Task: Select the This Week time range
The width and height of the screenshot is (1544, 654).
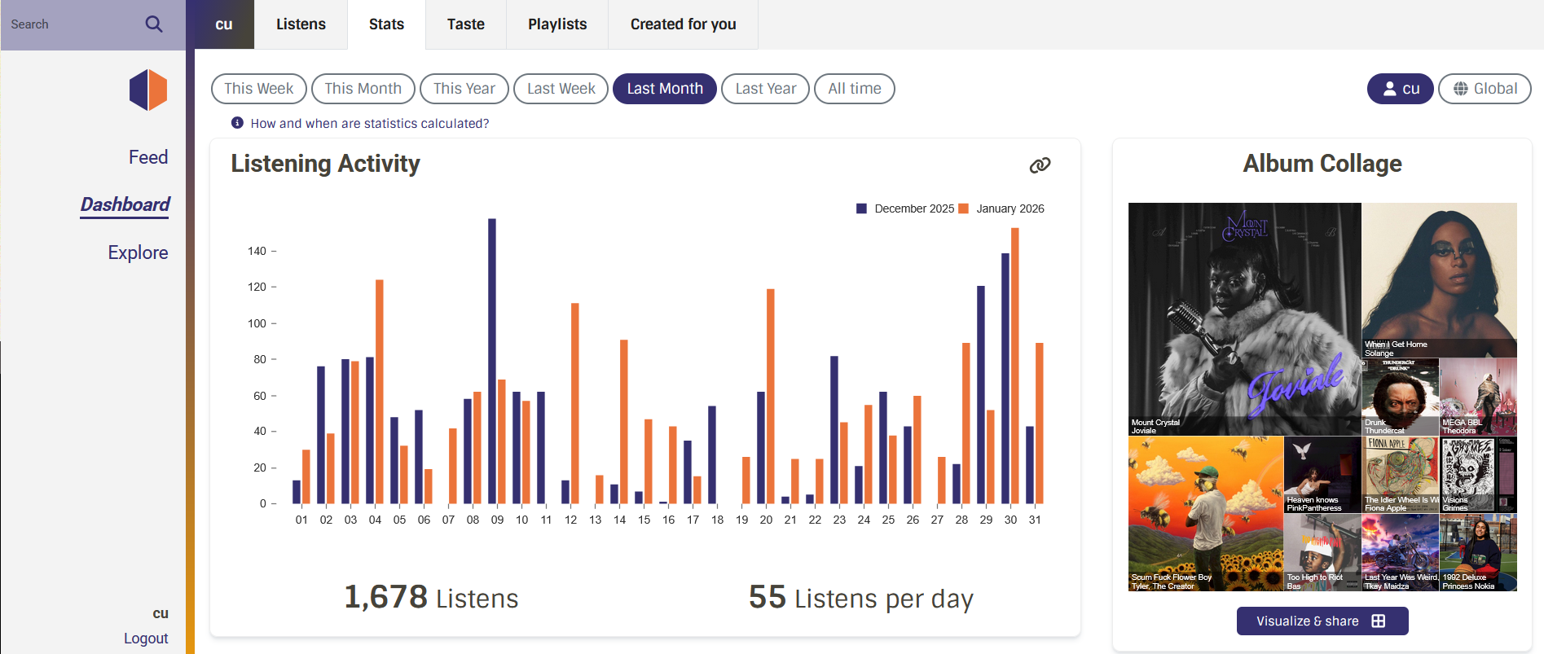Action: (x=258, y=89)
